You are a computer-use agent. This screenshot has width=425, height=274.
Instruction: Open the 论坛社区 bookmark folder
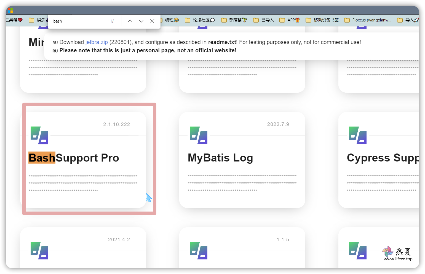tap(200, 20)
